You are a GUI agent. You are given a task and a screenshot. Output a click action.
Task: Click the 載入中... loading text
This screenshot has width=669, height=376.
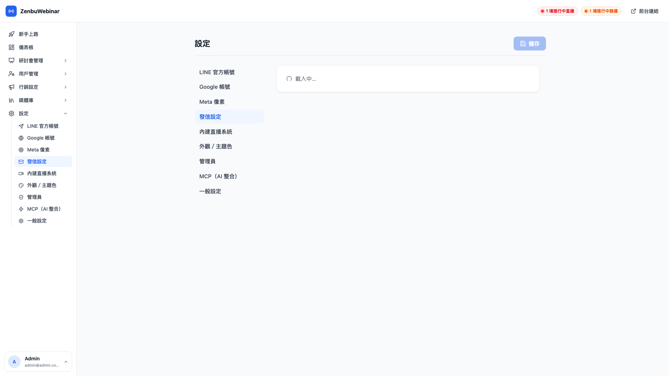[306, 79]
